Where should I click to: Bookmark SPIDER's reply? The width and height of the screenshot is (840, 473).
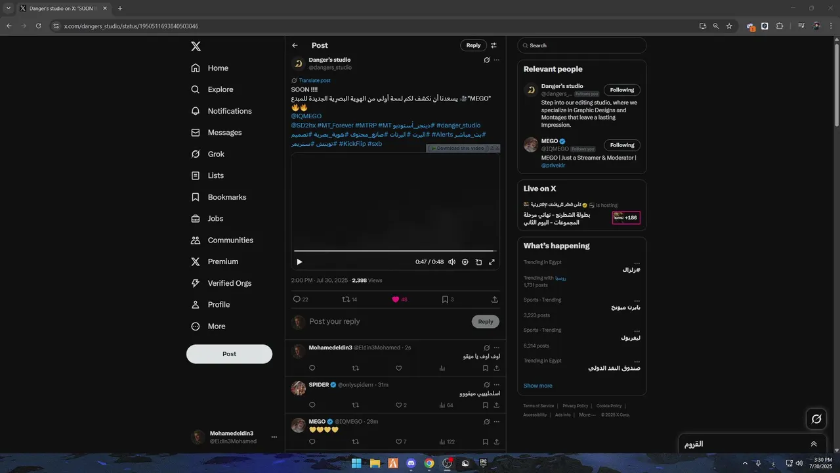click(x=485, y=405)
